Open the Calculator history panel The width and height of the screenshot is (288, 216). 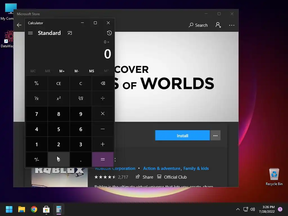109,33
